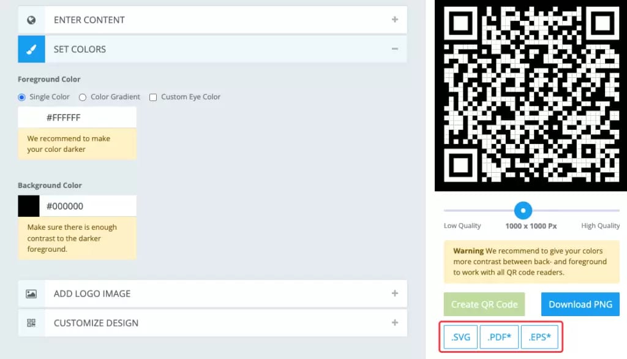Image resolution: width=627 pixels, height=359 pixels.
Task: Expand the Customize Design plus sign
Action: [x=395, y=323]
